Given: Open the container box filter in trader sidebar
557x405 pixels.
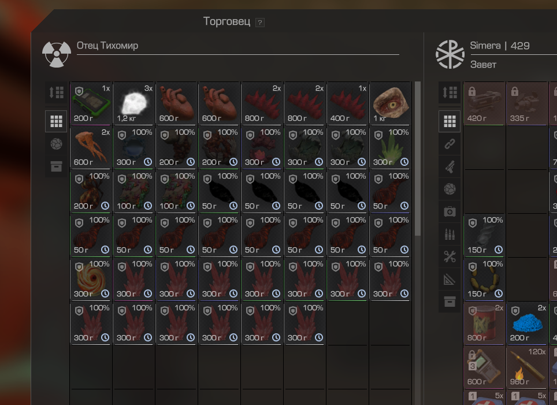Looking at the screenshot, I should pos(56,166).
